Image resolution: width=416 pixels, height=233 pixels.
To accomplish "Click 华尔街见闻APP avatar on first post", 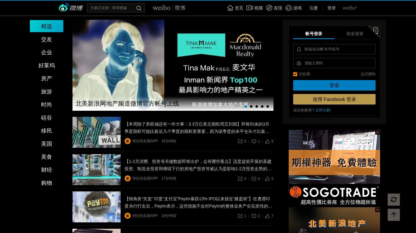I will click(128, 141).
